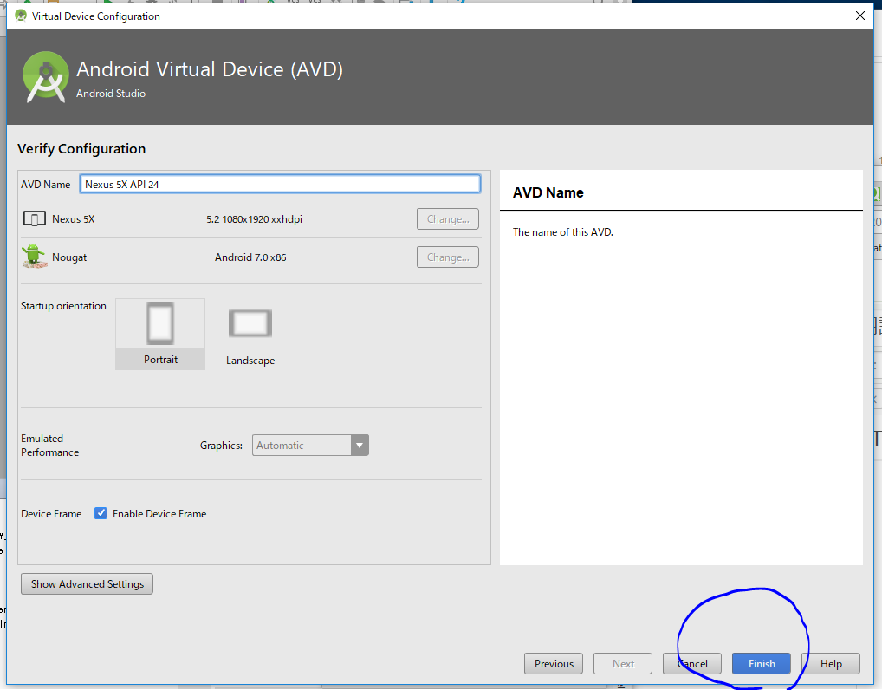The height and width of the screenshot is (690, 882).
Task: Click the Android Studio logo in header
Action: [46, 77]
